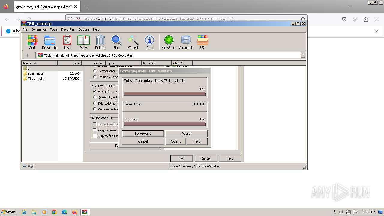This screenshot has width=384, height=216.
Task: Open File Explorer taskbar icon
Action: [34, 212]
